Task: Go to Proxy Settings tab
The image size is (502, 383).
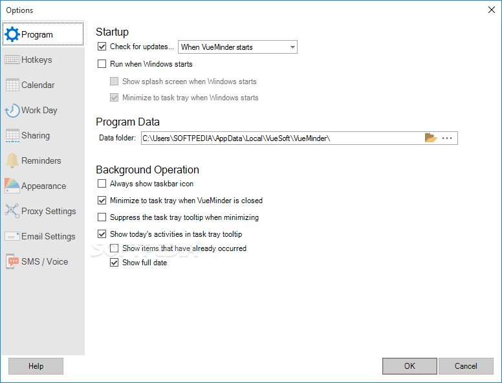Action: (43, 211)
